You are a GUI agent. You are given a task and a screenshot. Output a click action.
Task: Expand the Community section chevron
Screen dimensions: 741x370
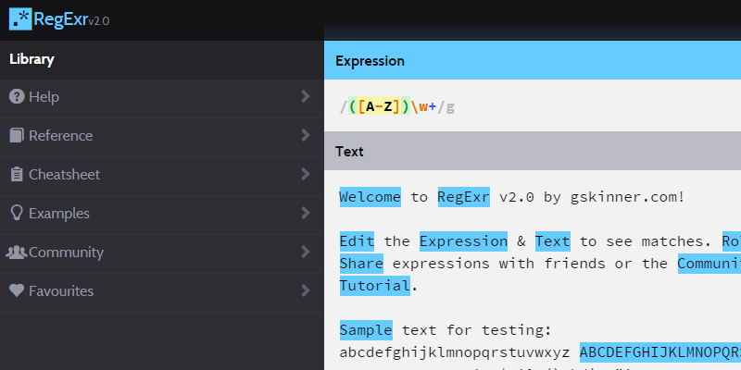(305, 253)
